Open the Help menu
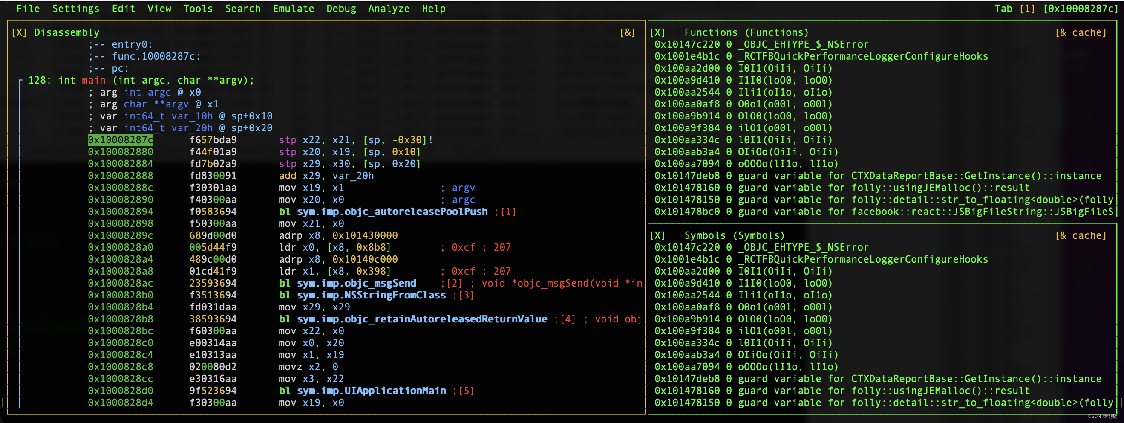 434,8
